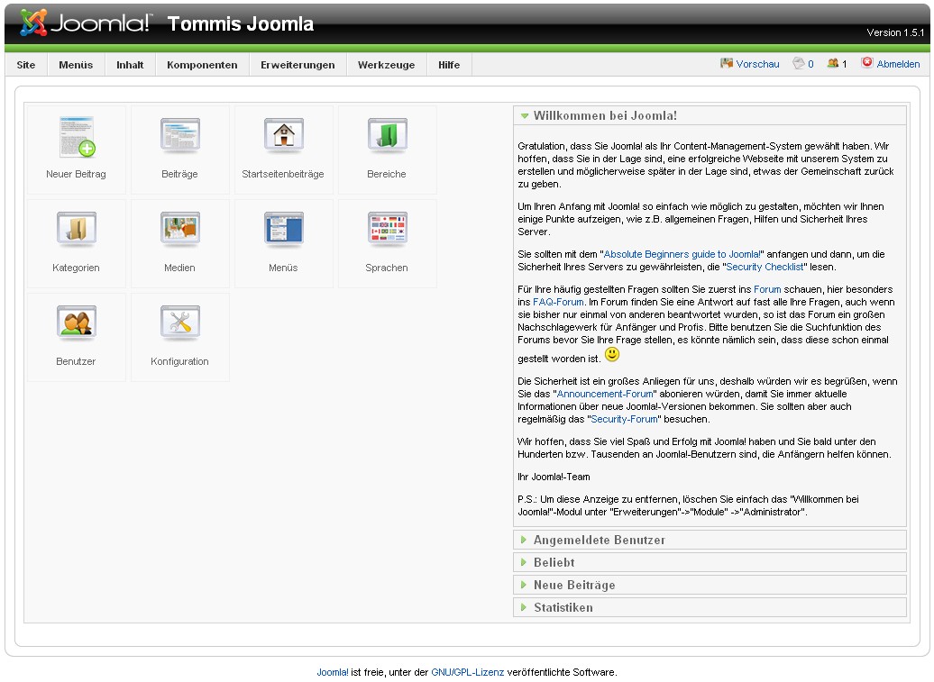The width and height of the screenshot is (934, 682).
Task: Open the Security Checklist link
Action: 764,267
